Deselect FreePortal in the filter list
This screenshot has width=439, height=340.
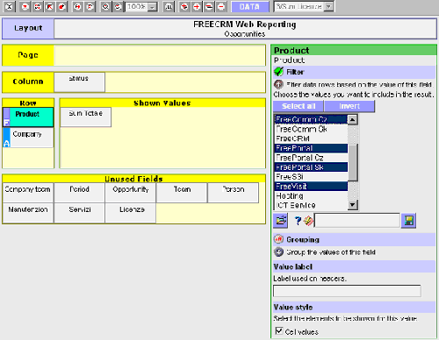[311, 148]
